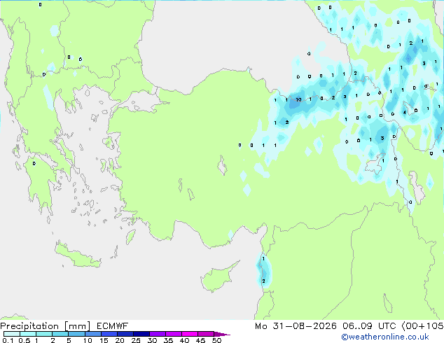Click the rain patch on the Levant coast

click(x=264, y=270)
